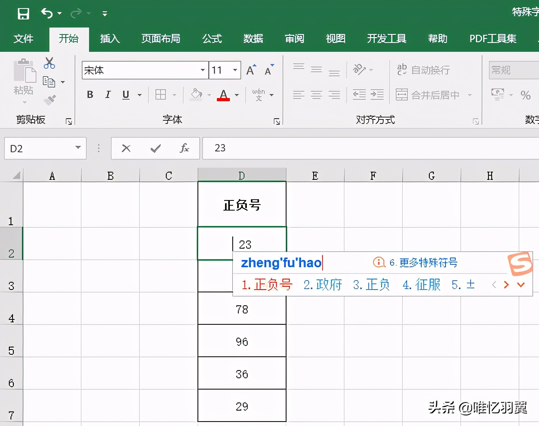Click the Increase Indent icon
The image size is (539, 426).
pyautogui.click(x=377, y=95)
